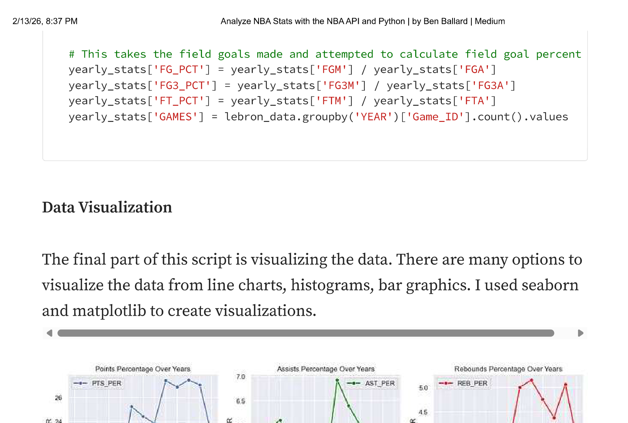Click the 'FG3_PCT' string in the code

pos(182,85)
